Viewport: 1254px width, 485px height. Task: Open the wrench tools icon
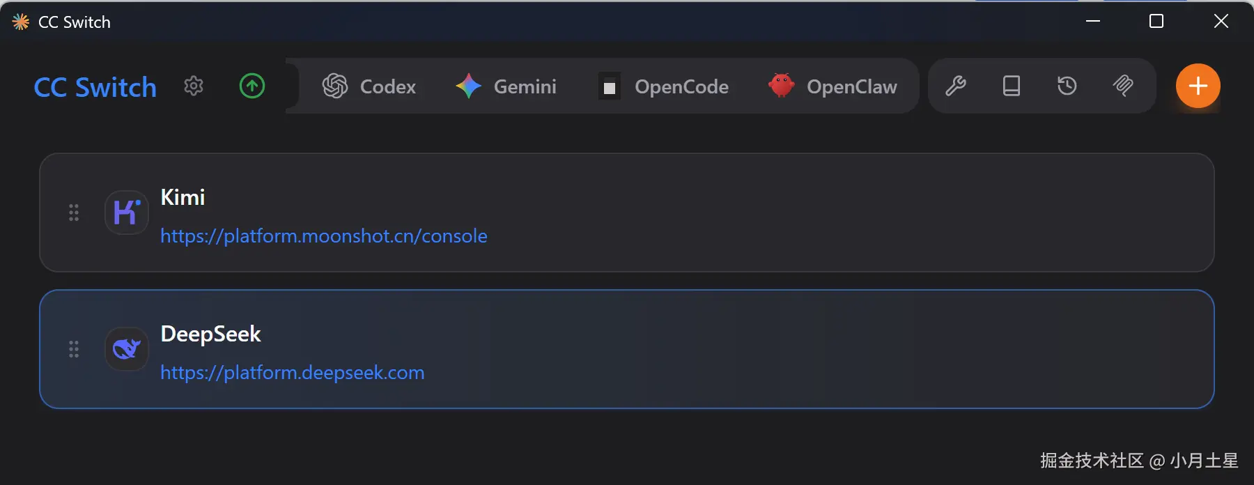click(x=955, y=86)
